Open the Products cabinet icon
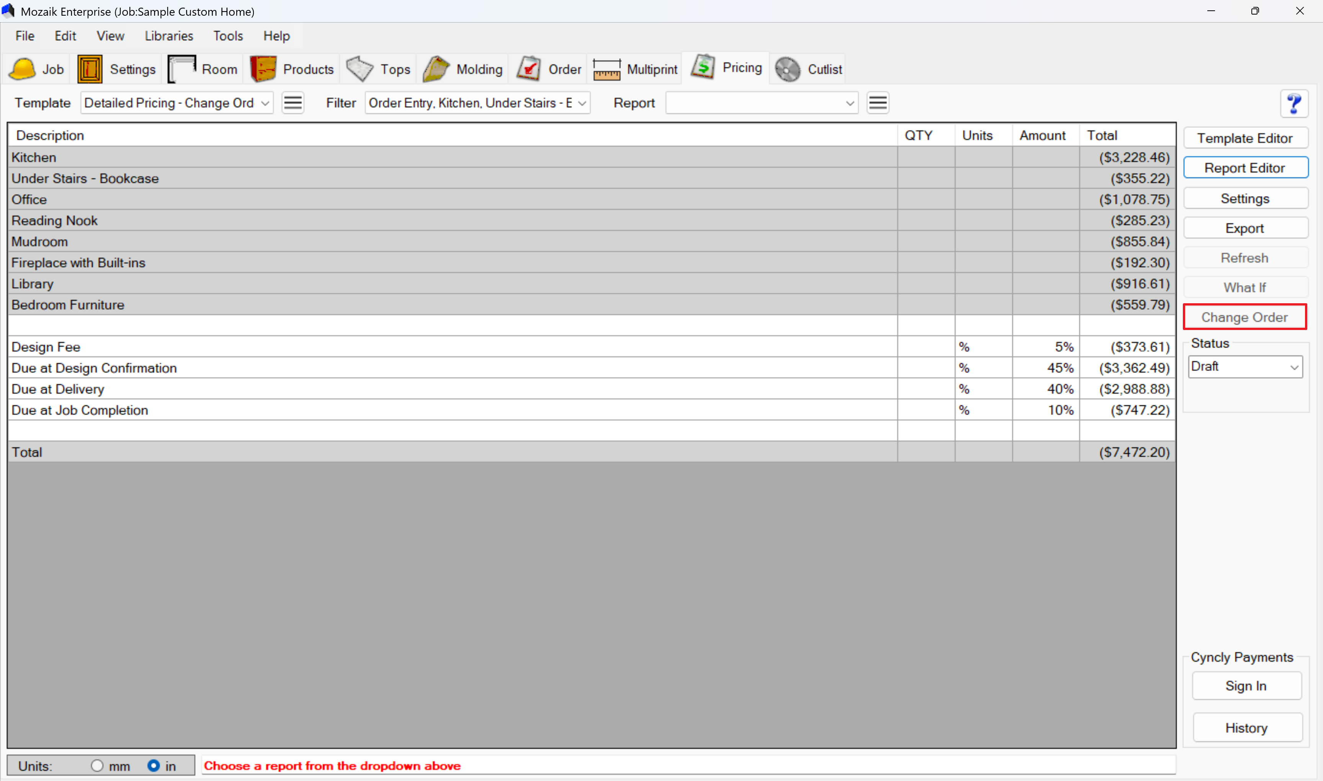 click(x=263, y=69)
